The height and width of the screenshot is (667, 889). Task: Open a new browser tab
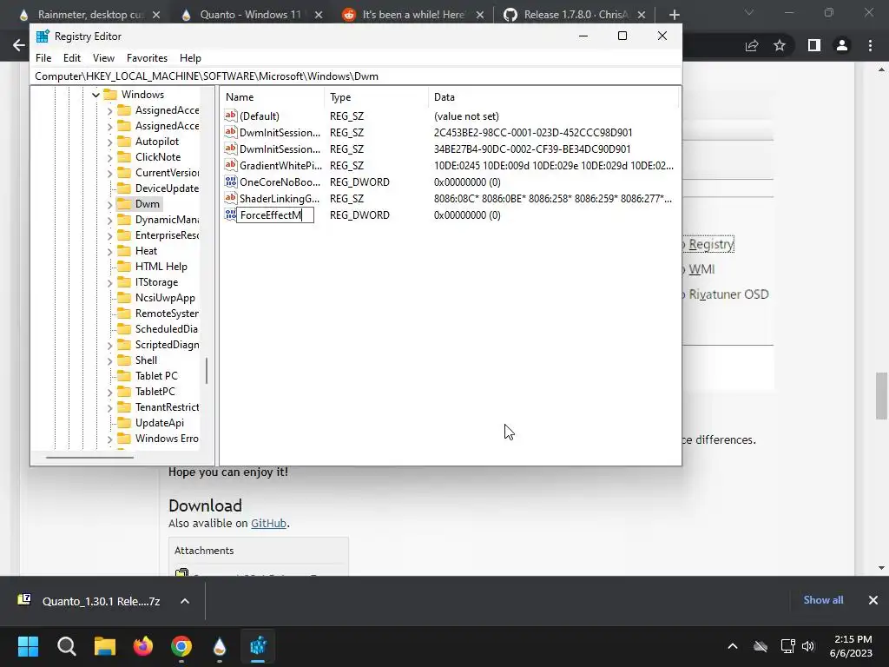click(x=674, y=15)
